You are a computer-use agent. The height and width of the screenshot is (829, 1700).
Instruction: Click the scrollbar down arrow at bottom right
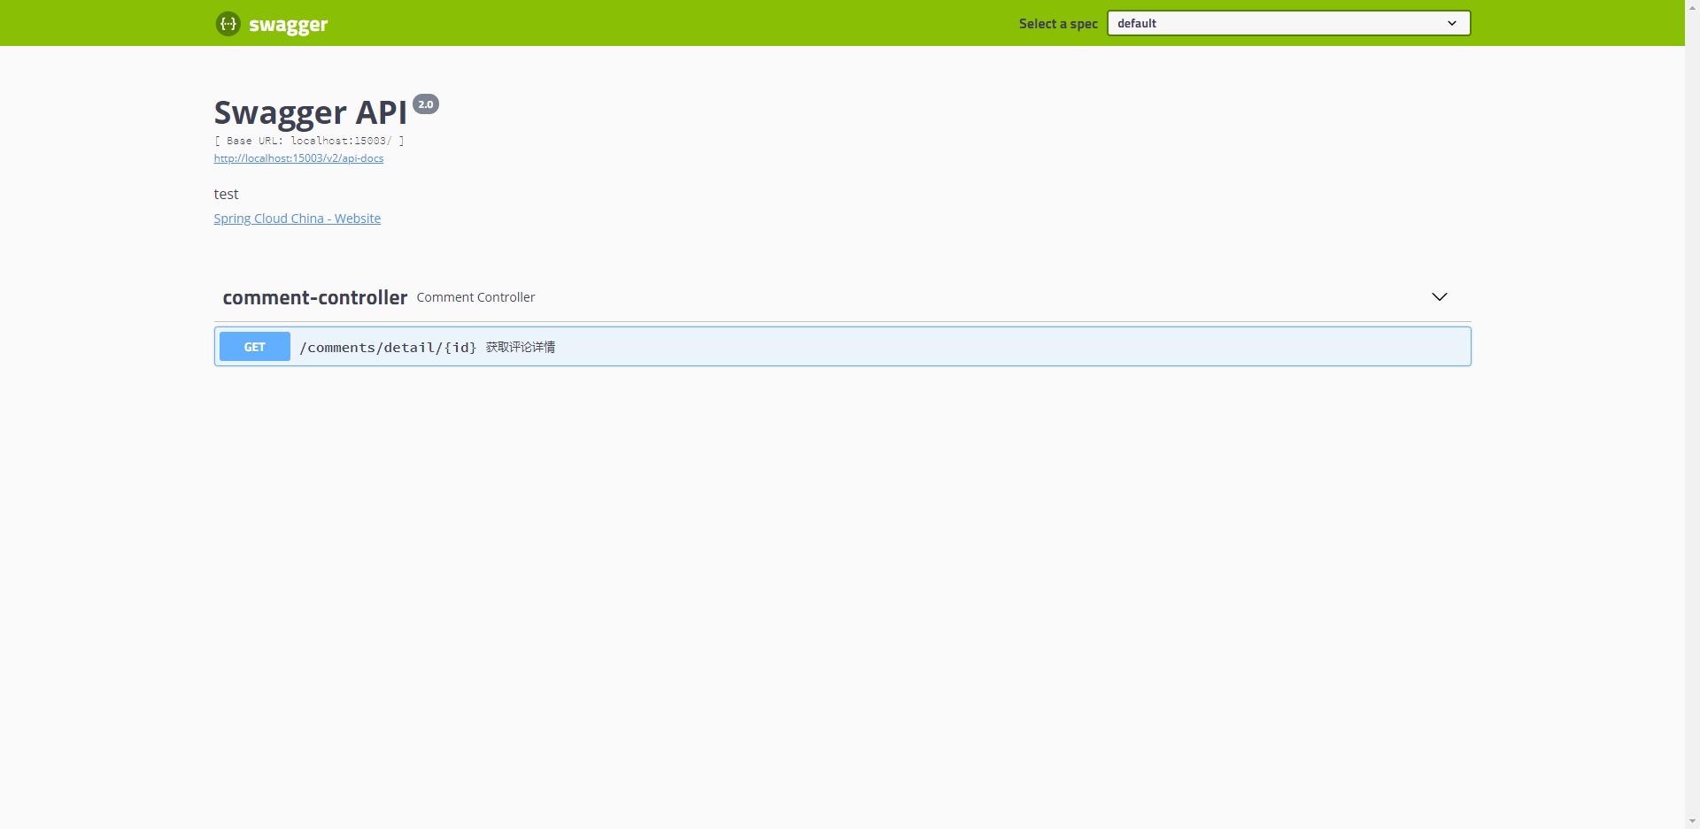1692,822
